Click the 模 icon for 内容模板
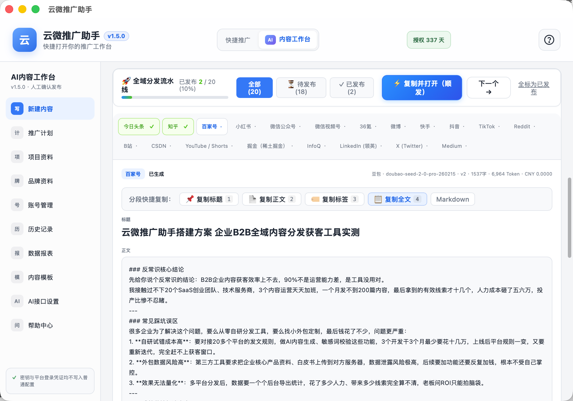 (17, 277)
